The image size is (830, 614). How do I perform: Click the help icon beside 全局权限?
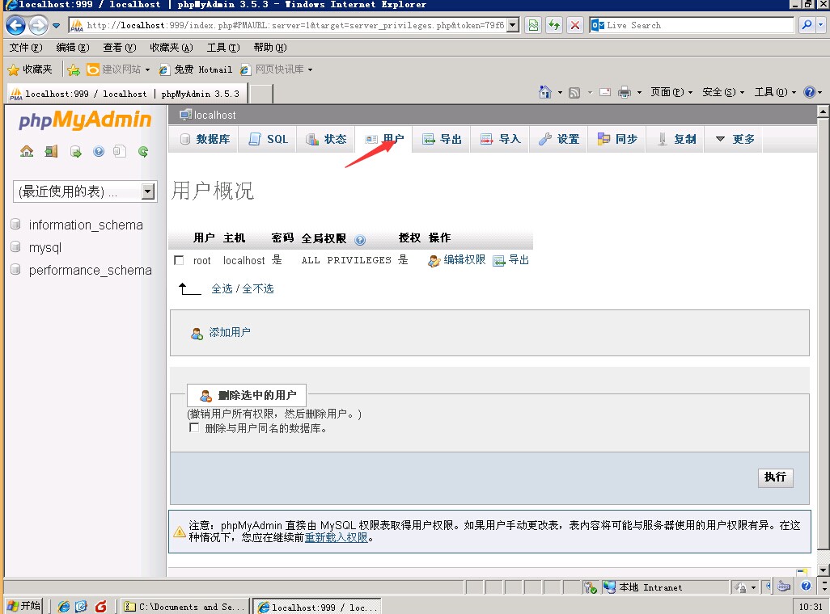click(360, 240)
